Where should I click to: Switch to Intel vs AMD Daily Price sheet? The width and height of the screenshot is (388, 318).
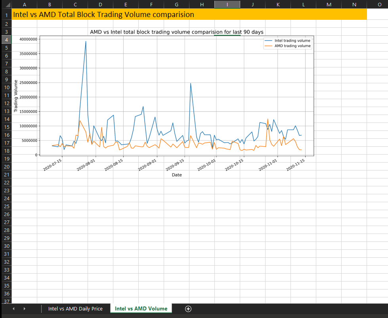[75, 308]
